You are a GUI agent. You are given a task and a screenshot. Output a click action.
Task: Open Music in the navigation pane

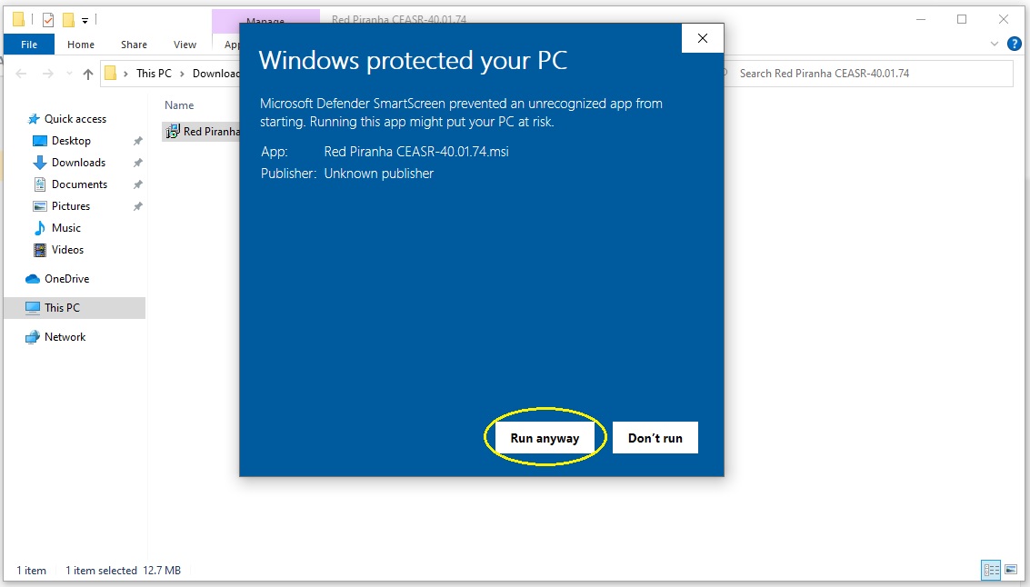tap(66, 228)
